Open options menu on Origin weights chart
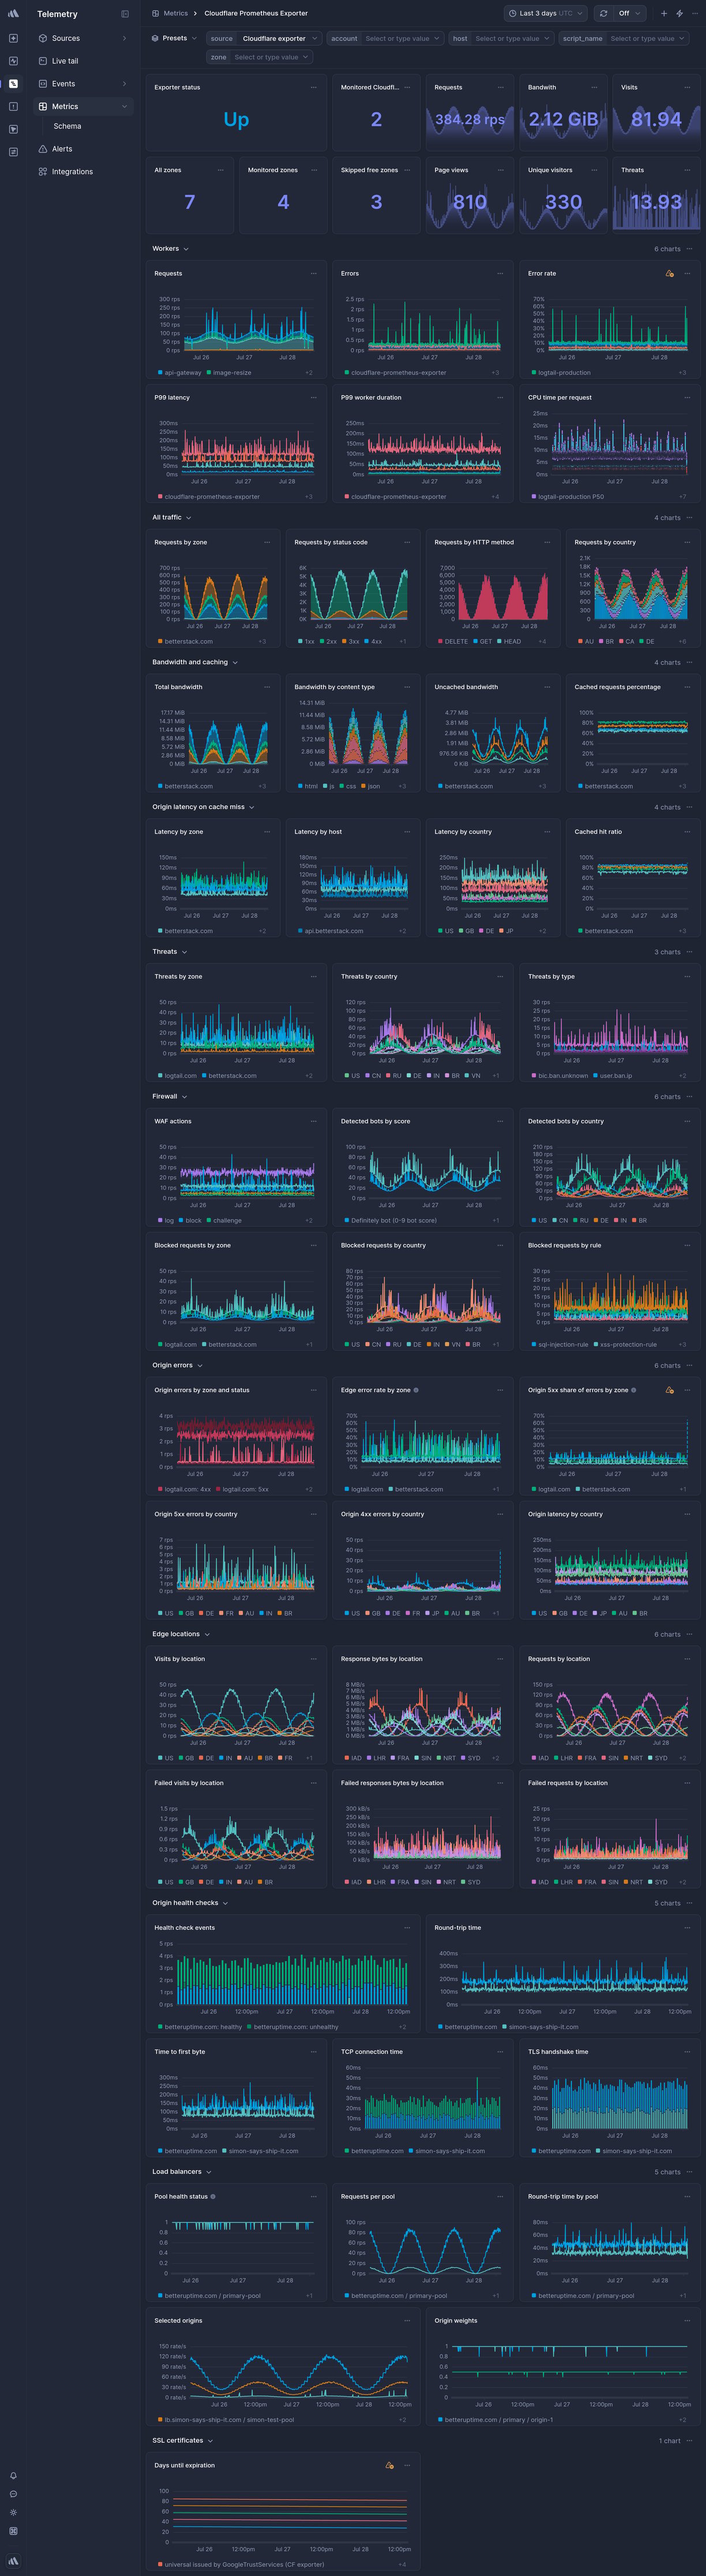706x2576 pixels. coord(687,2321)
